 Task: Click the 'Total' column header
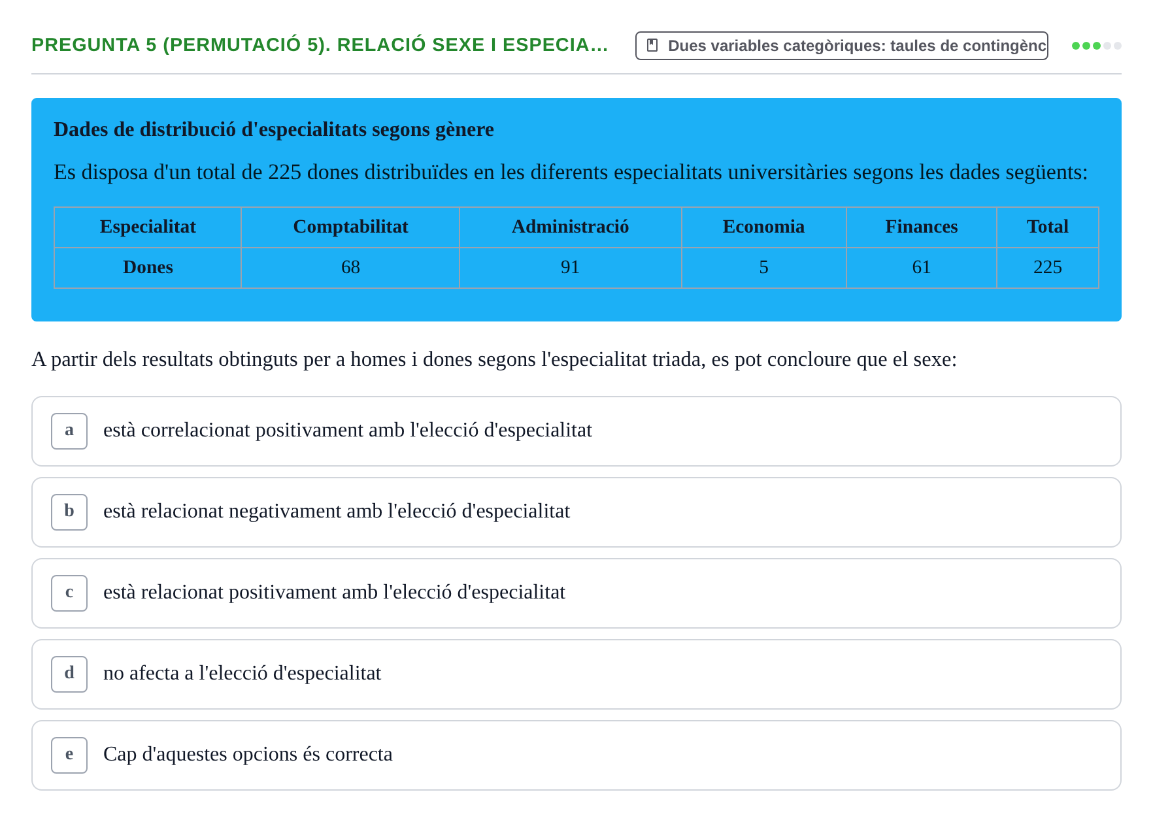click(x=1047, y=227)
